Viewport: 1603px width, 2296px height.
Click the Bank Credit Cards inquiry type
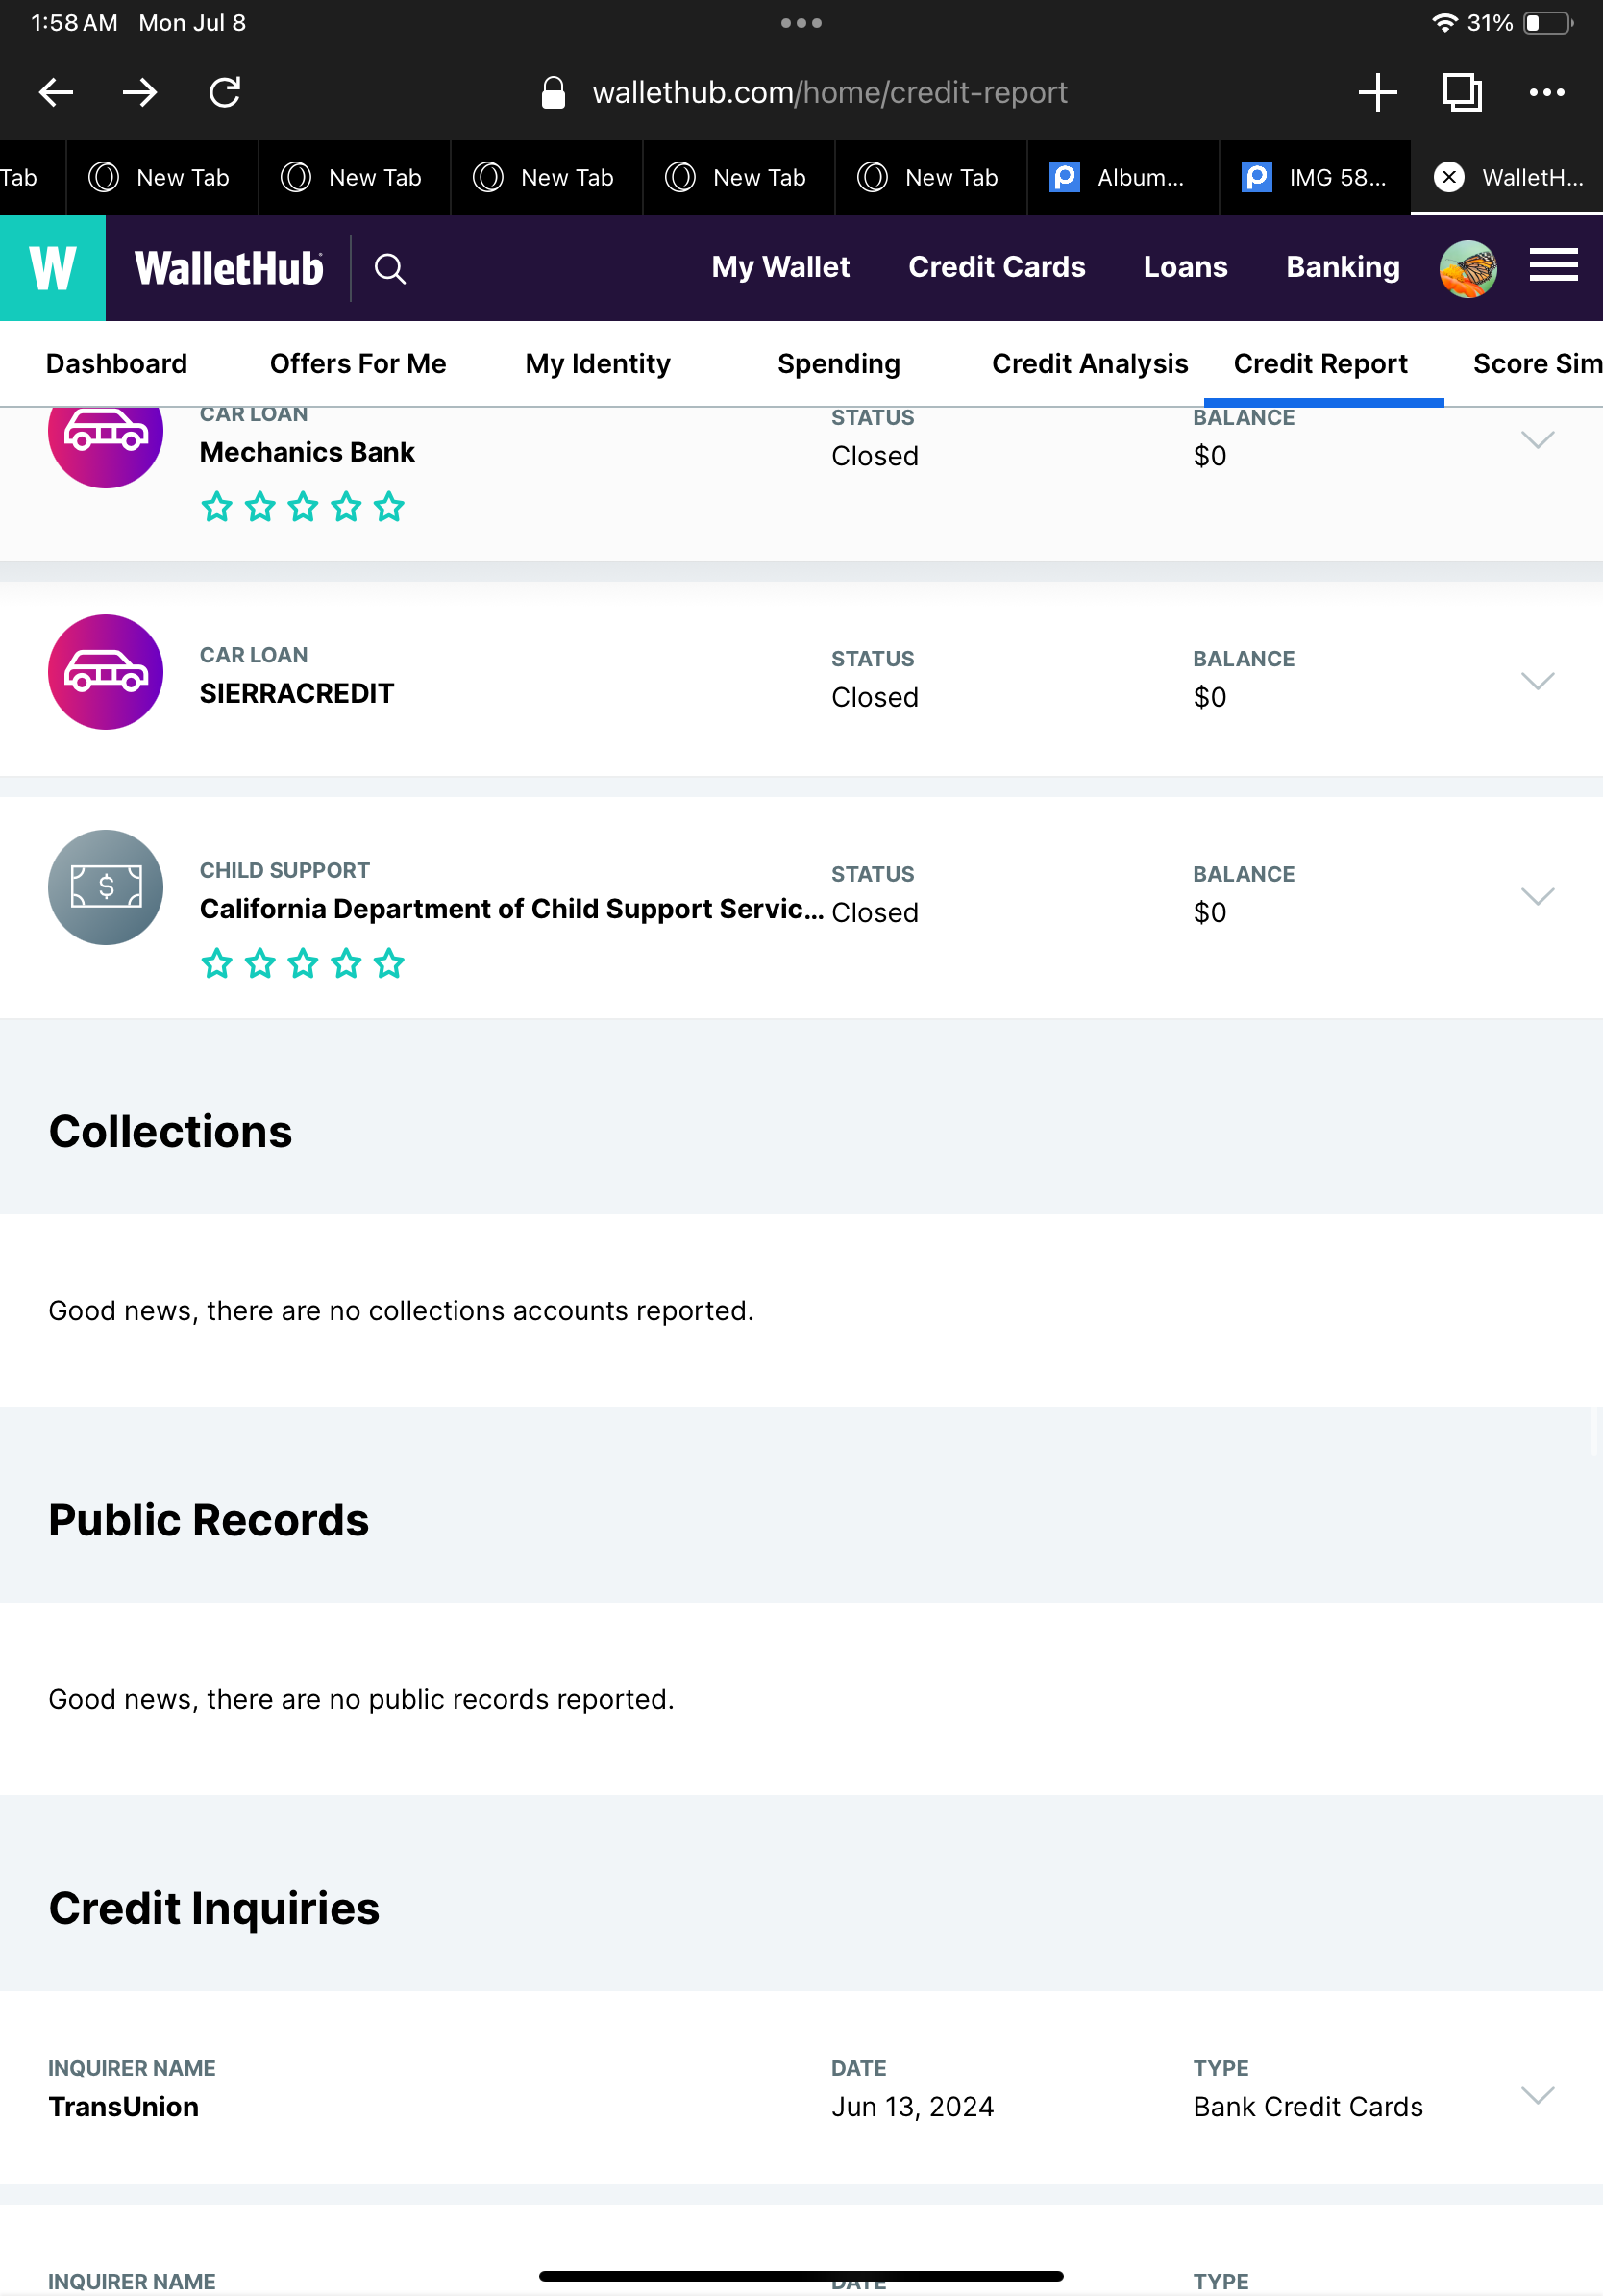tap(1307, 2107)
